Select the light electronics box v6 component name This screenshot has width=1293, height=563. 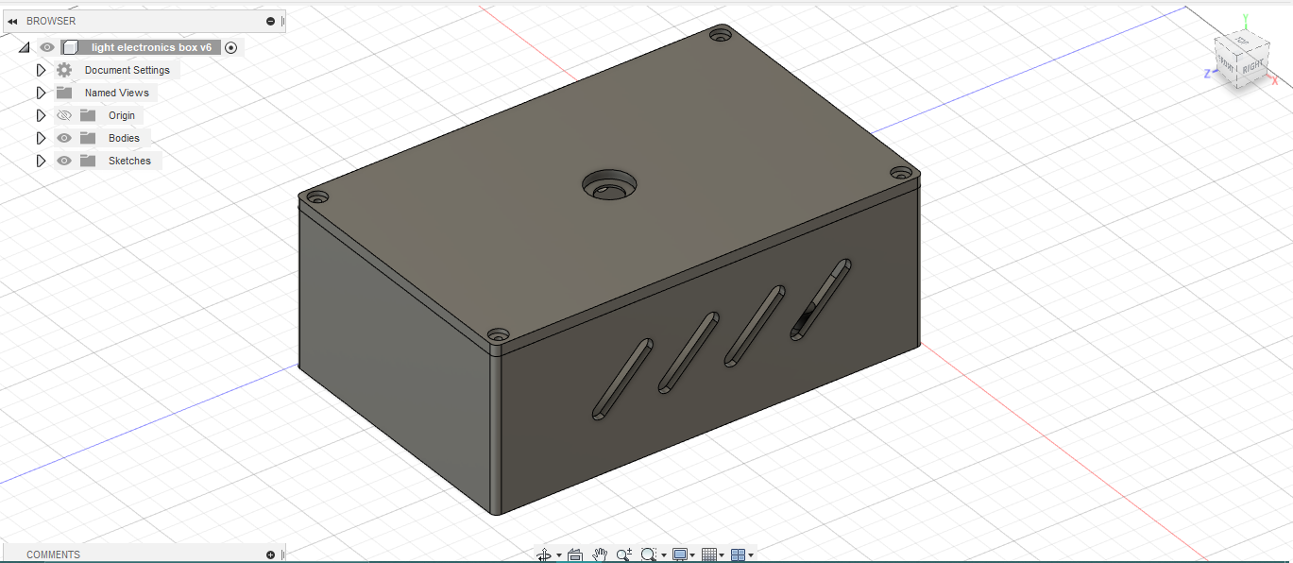151,46
